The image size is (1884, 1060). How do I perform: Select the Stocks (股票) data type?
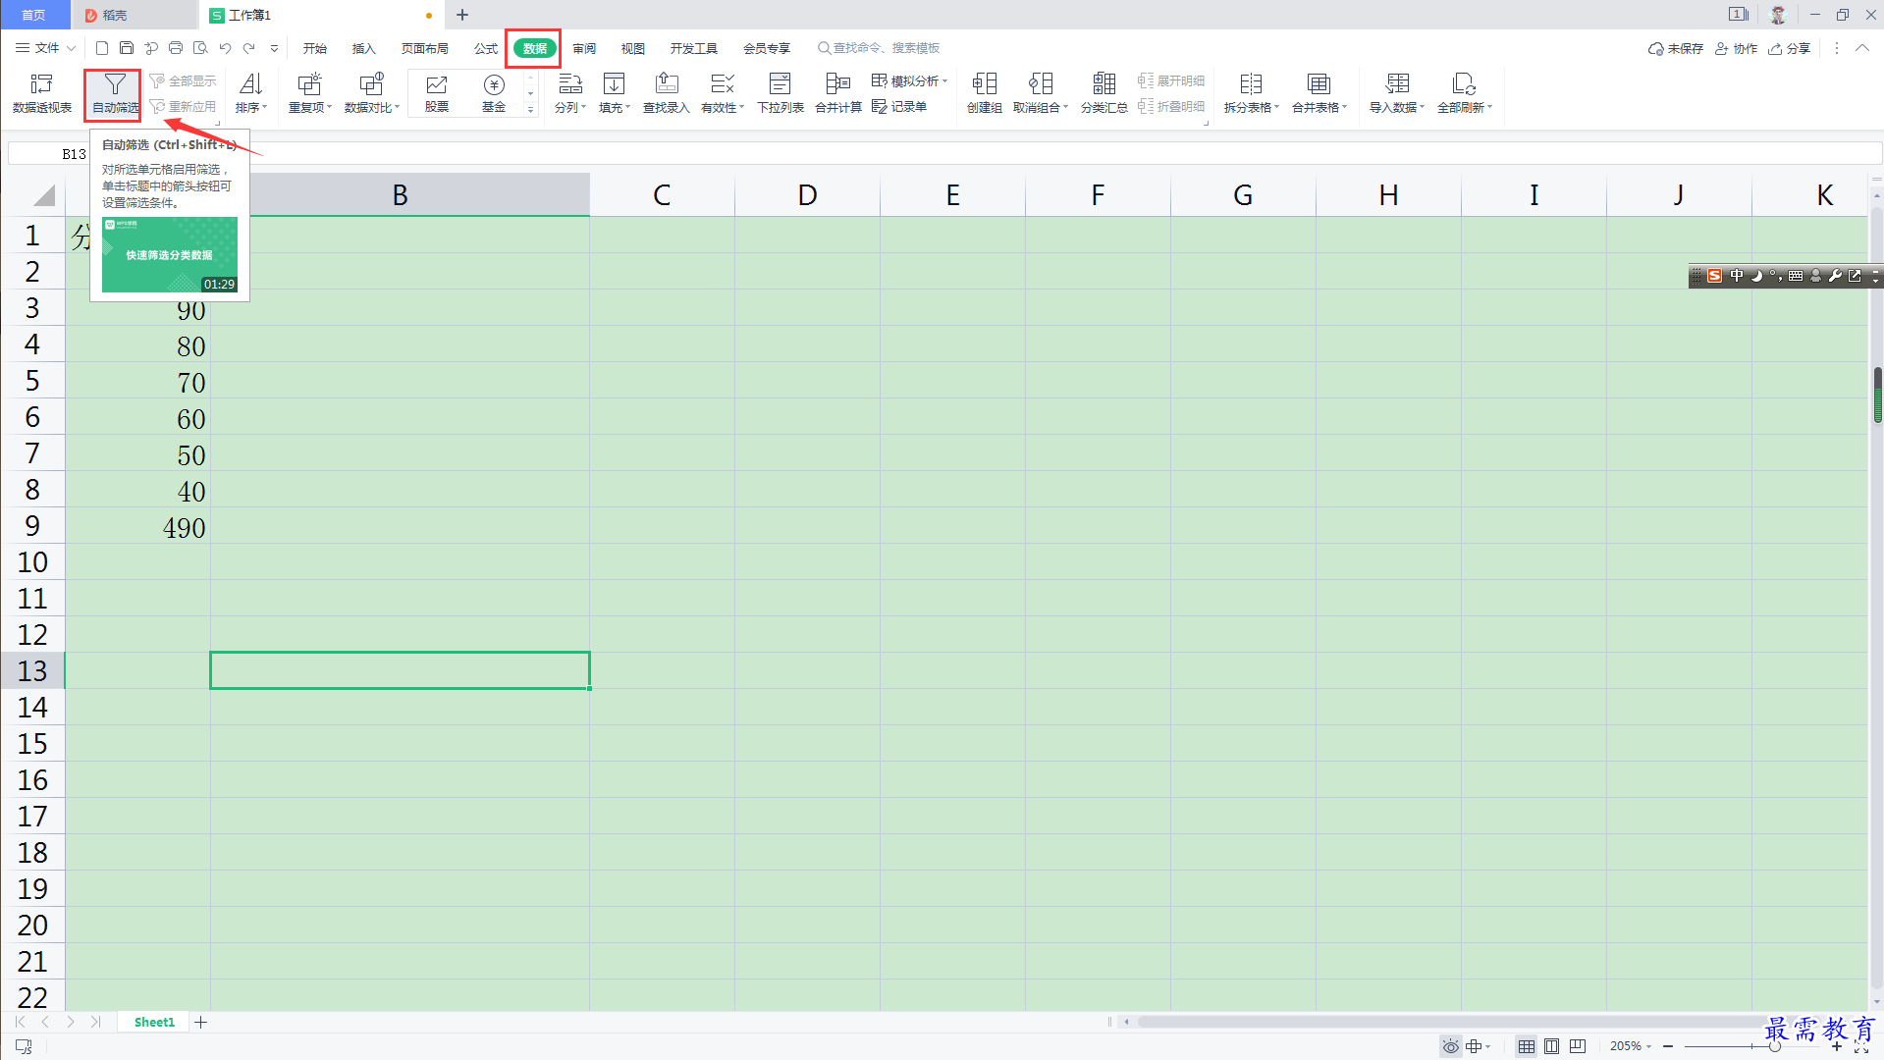pyautogui.click(x=437, y=93)
